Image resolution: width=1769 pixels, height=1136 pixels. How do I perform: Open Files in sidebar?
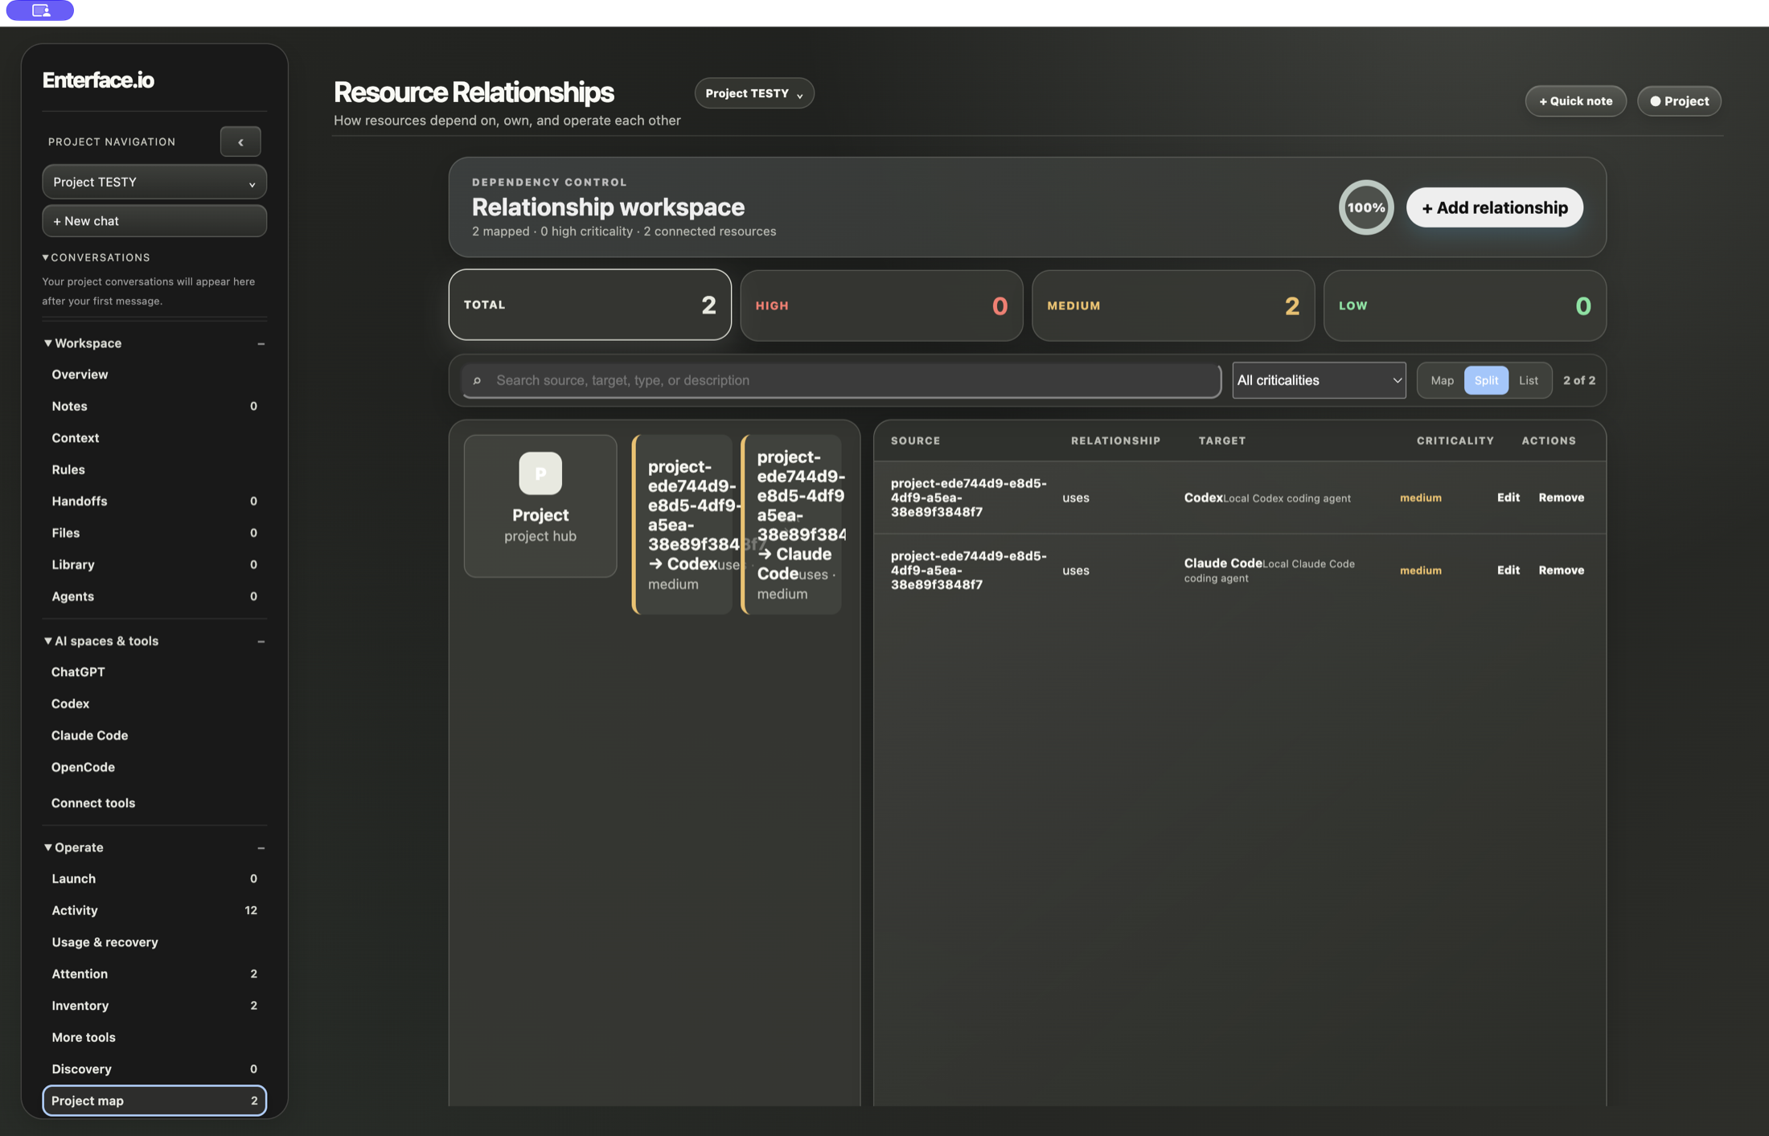154,533
